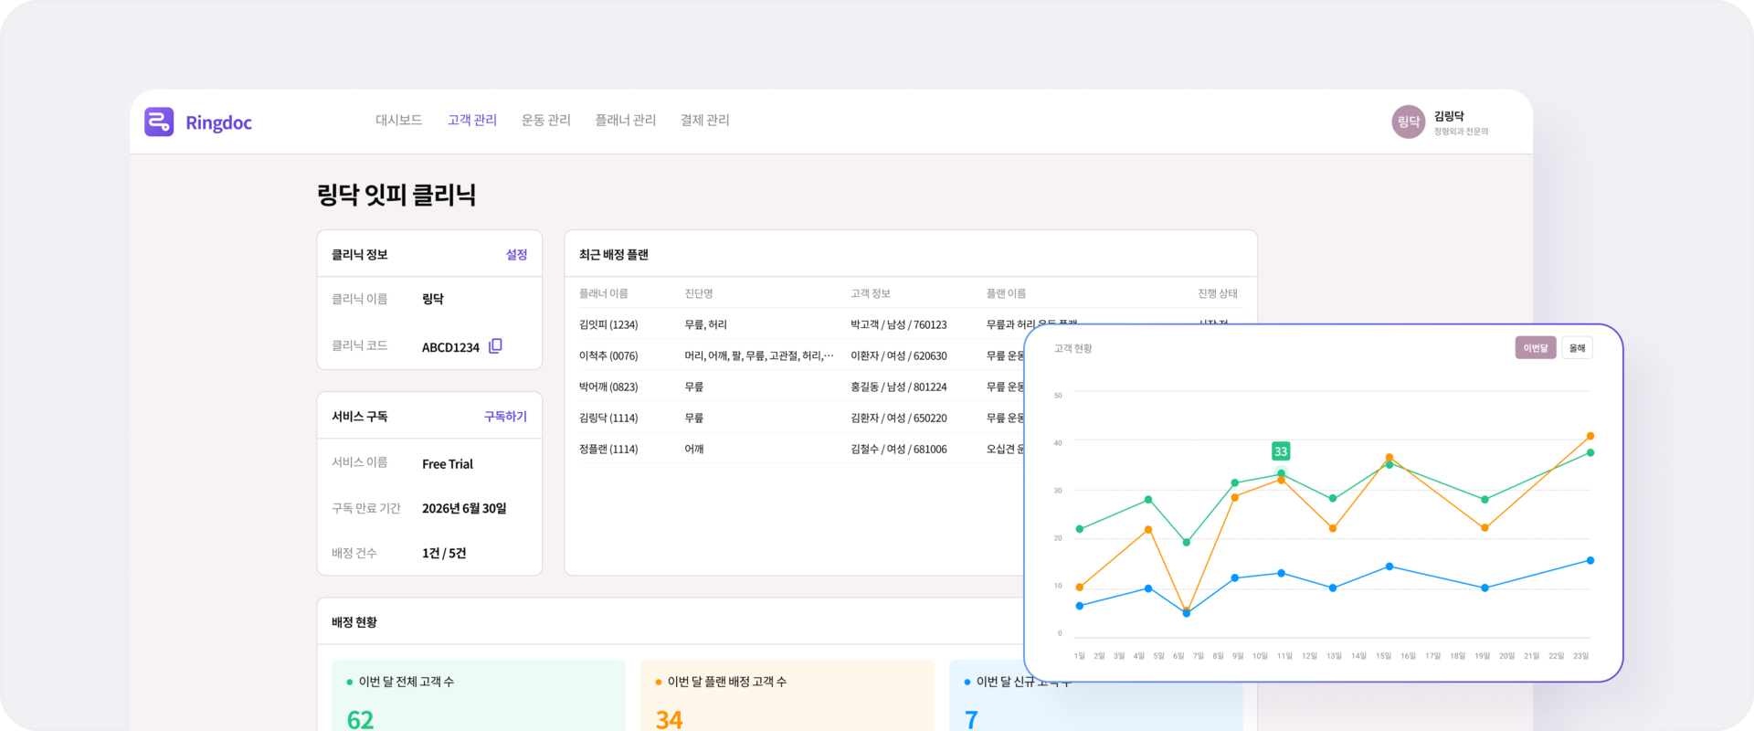Click the 배정 현황 section heading
This screenshot has height=731, width=1754.
354,622
